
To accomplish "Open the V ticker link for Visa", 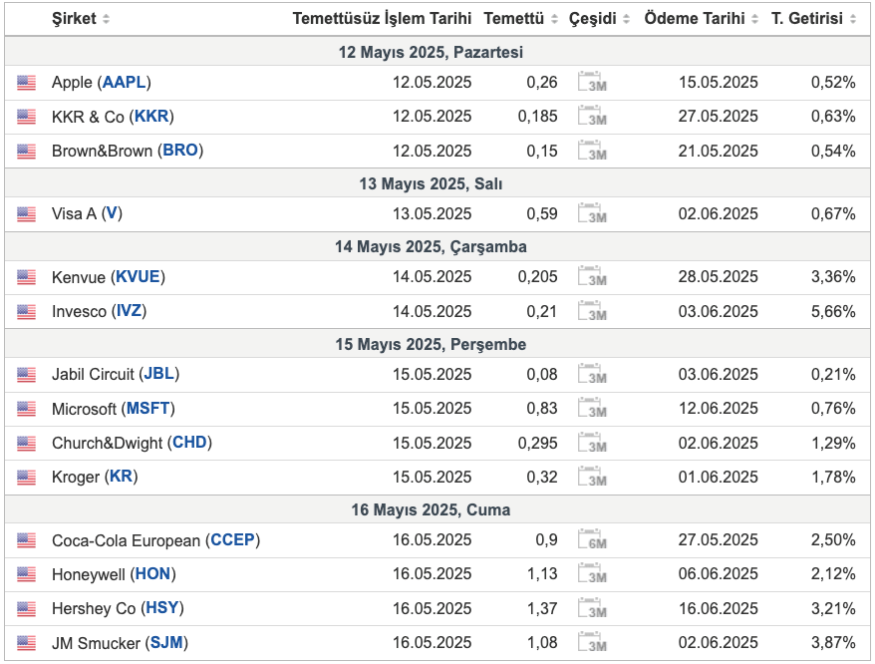I will [112, 213].
